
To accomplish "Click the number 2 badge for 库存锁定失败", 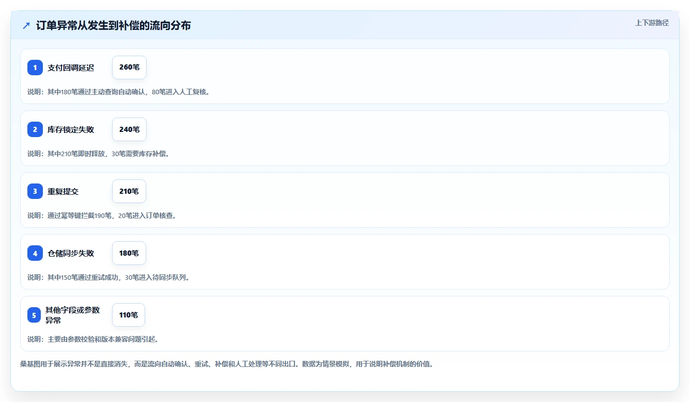I will click(x=35, y=129).
